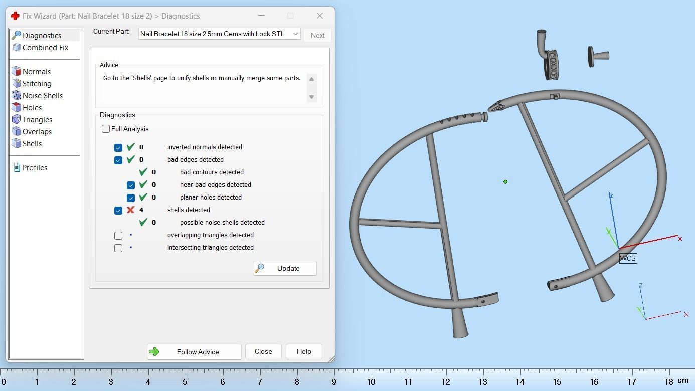Click the Combined Fix icon
The height and width of the screenshot is (391, 695).
click(x=16, y=47)
